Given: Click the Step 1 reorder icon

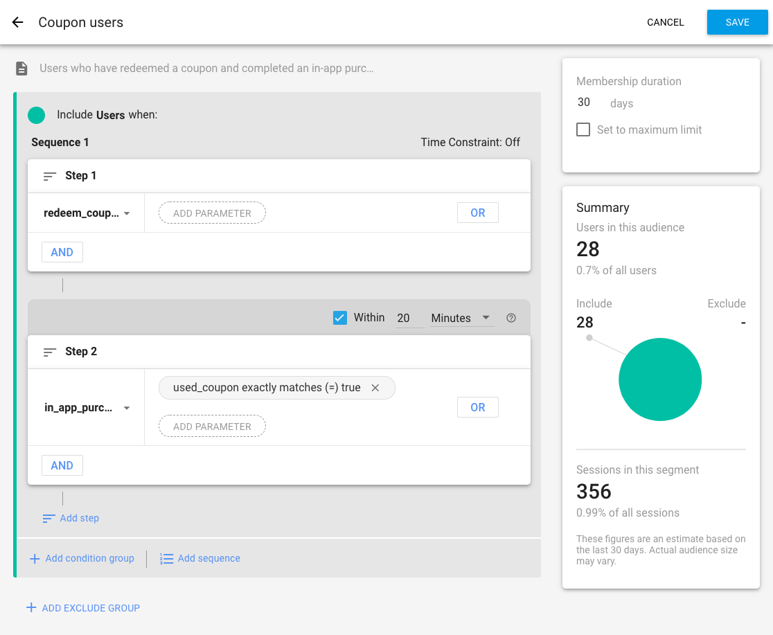Looking at the screenshot, I should point(50,176).
